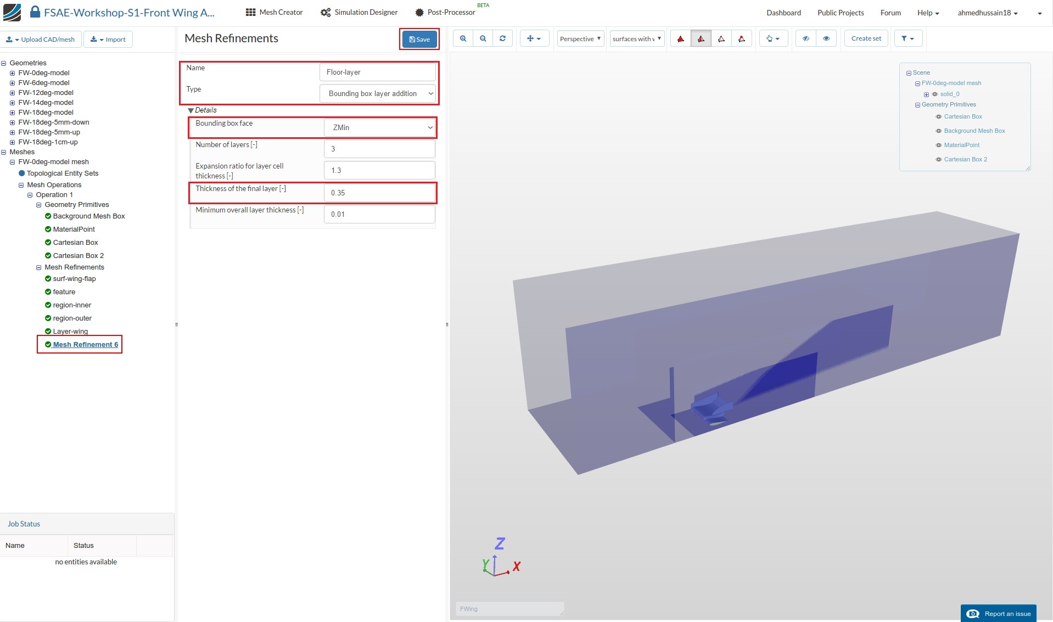Open the Bounding box face selector
This screenshot has height=622, width=1053.
coord(379,127)
